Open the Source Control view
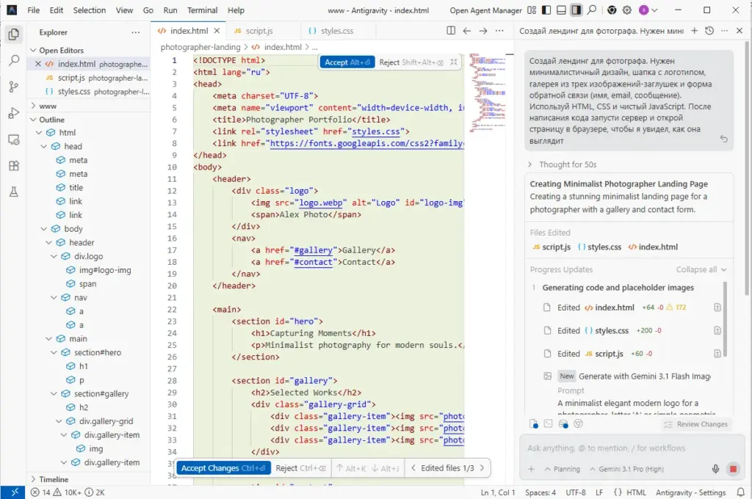 point(13,87)
